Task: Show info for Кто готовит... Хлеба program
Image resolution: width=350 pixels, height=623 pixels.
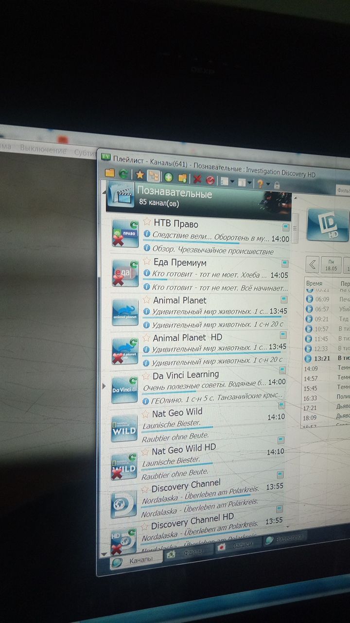Action: pyautogui.click(x=146, y=273)
